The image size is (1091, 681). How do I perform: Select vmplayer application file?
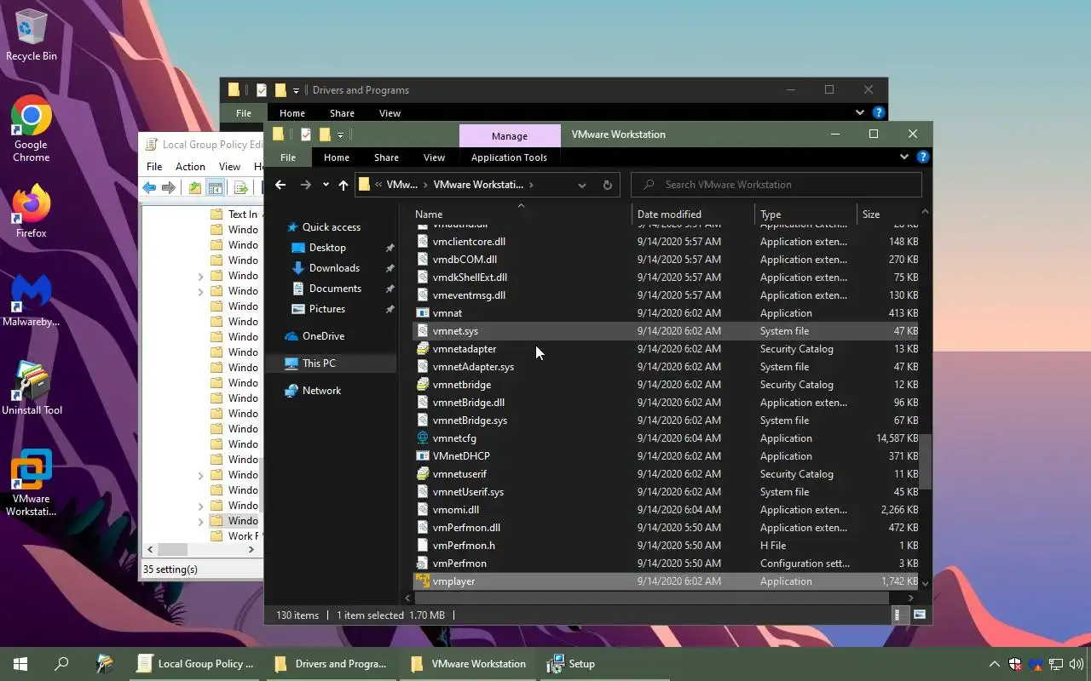[666, 581]
